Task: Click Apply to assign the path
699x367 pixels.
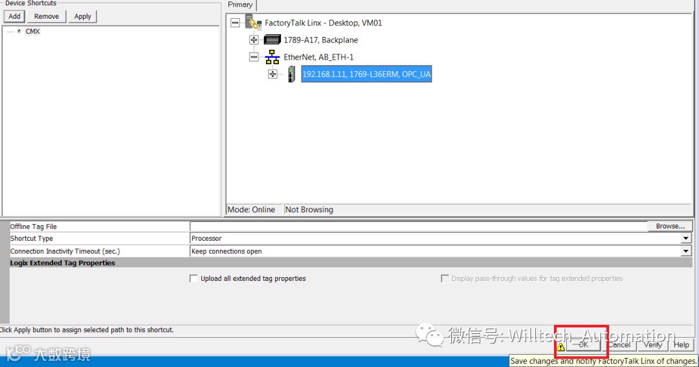Action: (x=82, y=16)
